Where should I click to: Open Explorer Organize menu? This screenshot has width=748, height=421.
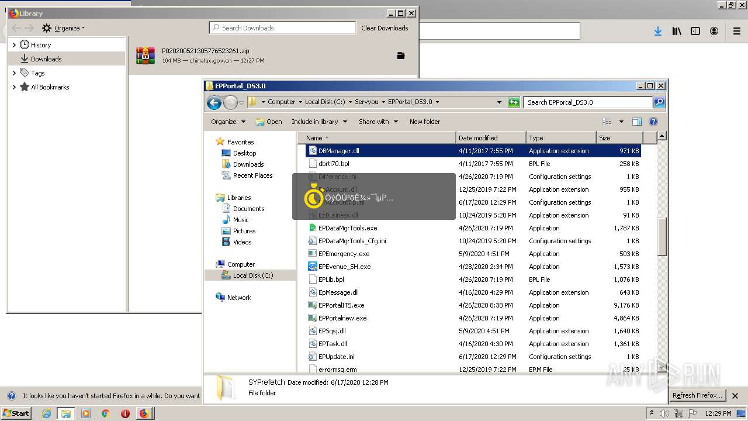coord(228,122)
